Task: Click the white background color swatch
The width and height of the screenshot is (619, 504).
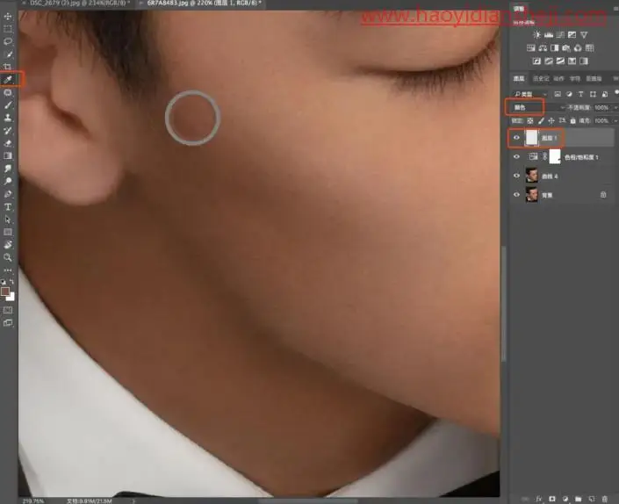Action: click(11, 298)
